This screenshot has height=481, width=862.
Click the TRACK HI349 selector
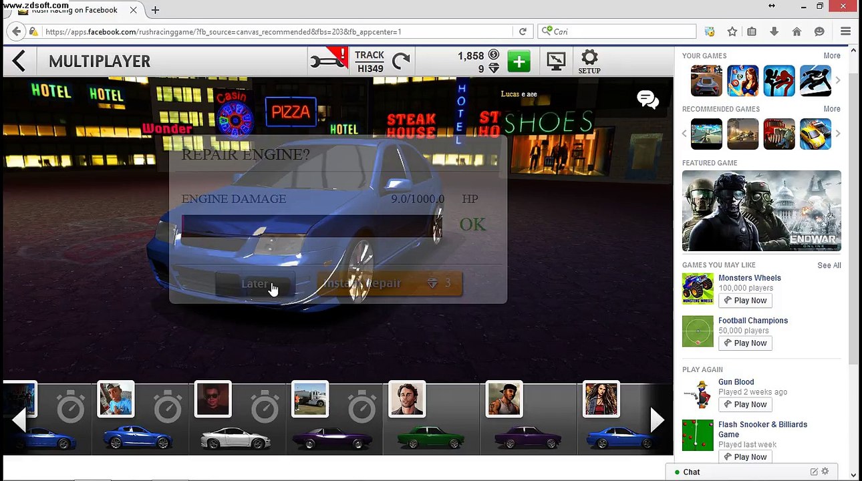(x=370, y=61)
